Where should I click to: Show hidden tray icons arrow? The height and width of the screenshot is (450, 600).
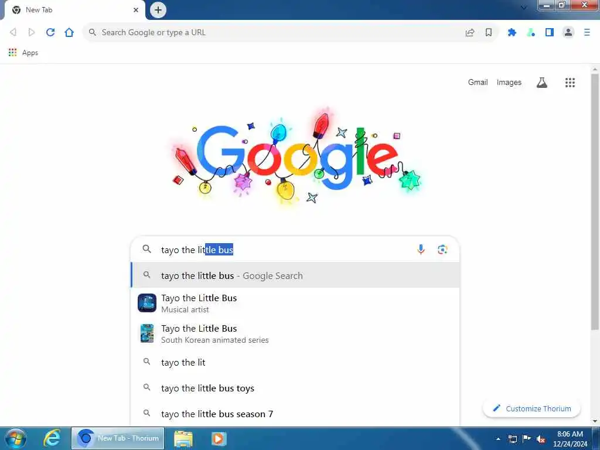click(x=498, y=439)
